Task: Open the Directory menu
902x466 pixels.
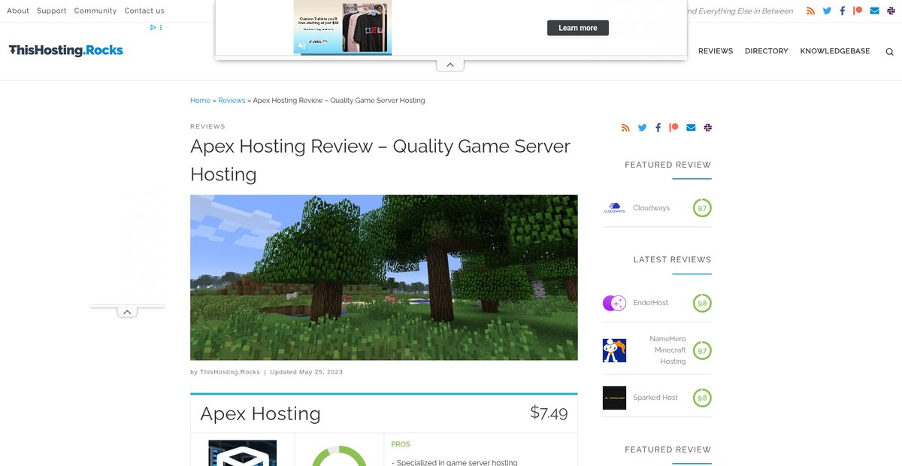Action: pyautogui.click(x=767, y=51)
